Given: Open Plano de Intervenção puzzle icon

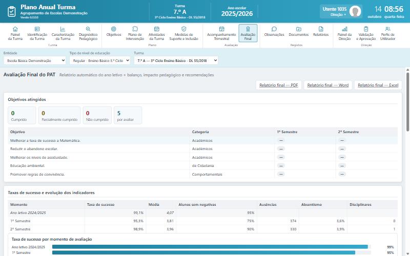Looking at the screenshot, I should point(135,29).
